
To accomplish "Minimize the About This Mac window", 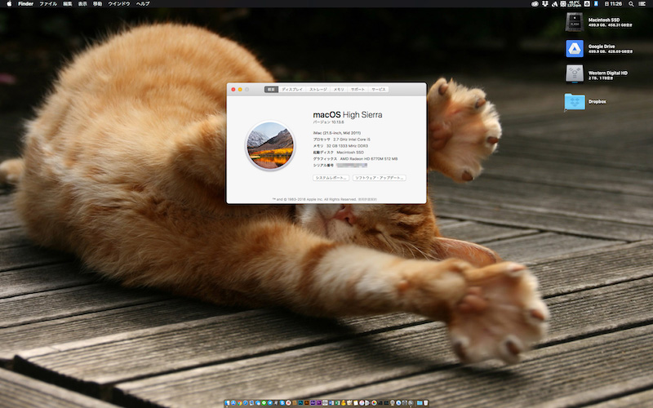I will [x=240, y=90].
